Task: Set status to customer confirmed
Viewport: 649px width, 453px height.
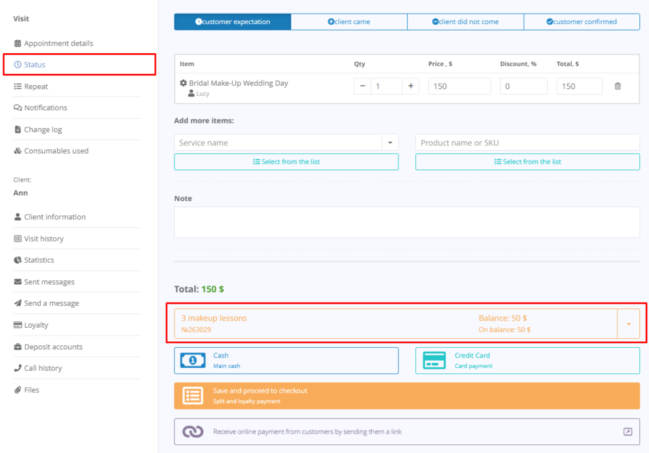Action: pyautogui.click(x=582, y=22)
